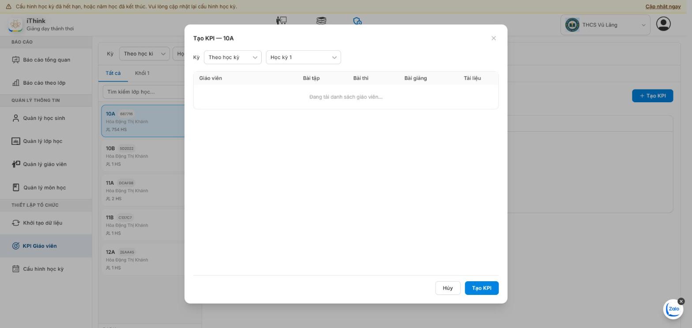The height and width of the screenshot is (328, 692).
Task: Click the warning icon in the top banner
Action: point(8,7)
